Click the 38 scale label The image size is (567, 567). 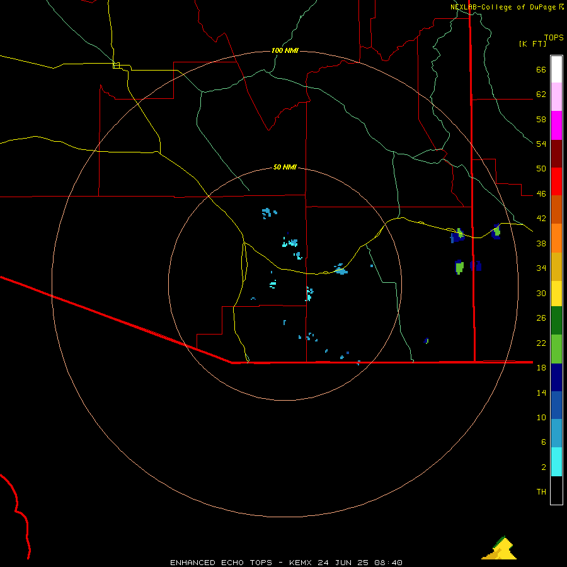(x=541, y=244)
